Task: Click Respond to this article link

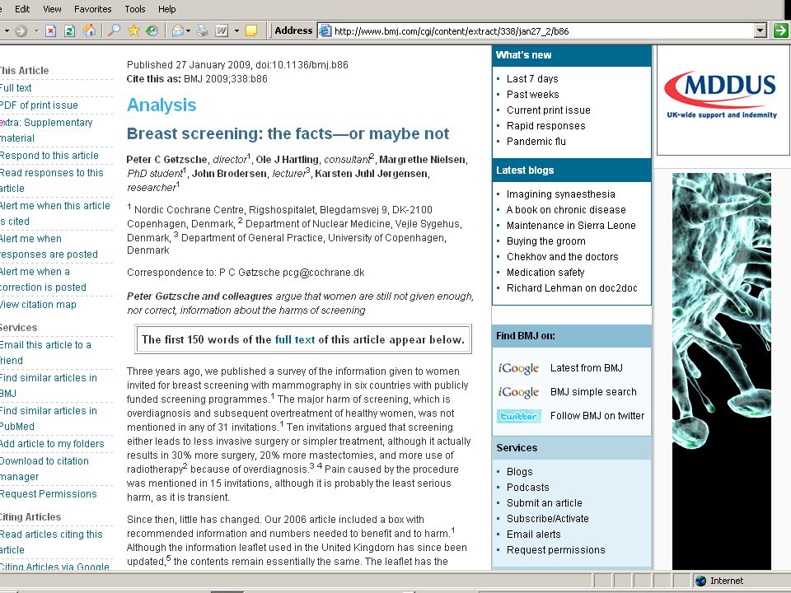Action: click(49, 156)
